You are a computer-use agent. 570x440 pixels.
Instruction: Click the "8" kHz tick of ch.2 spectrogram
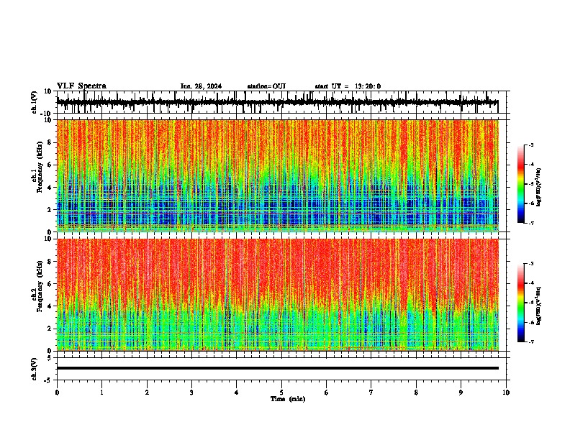[50, 262]
